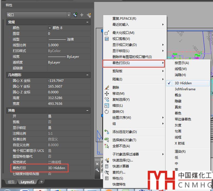Select the checked 3D Hidden option
Image resolution: width=213 pixels, height=191 pixels.
click(x=183, y=83)
